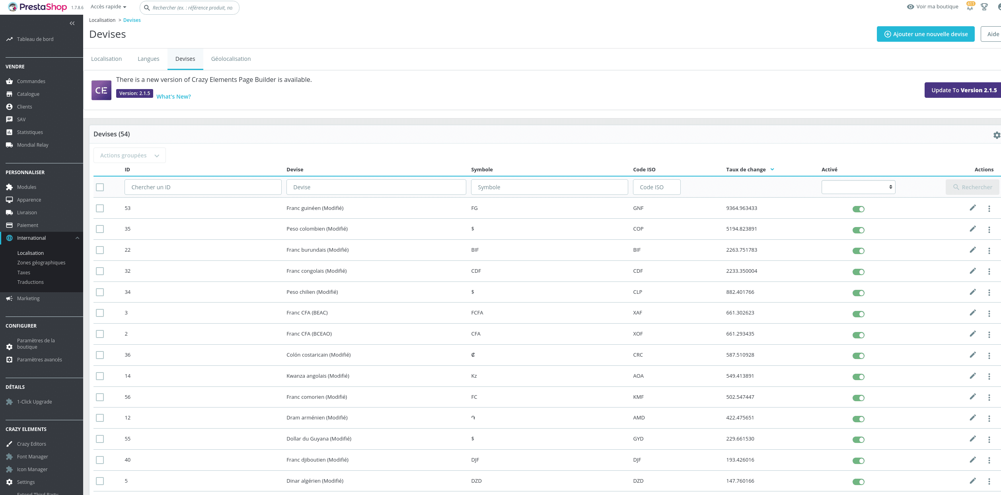Click the edit pencil for Franc guinéen
The image size is (1001, 495).
pyautogui.click(x=972, y=208)
